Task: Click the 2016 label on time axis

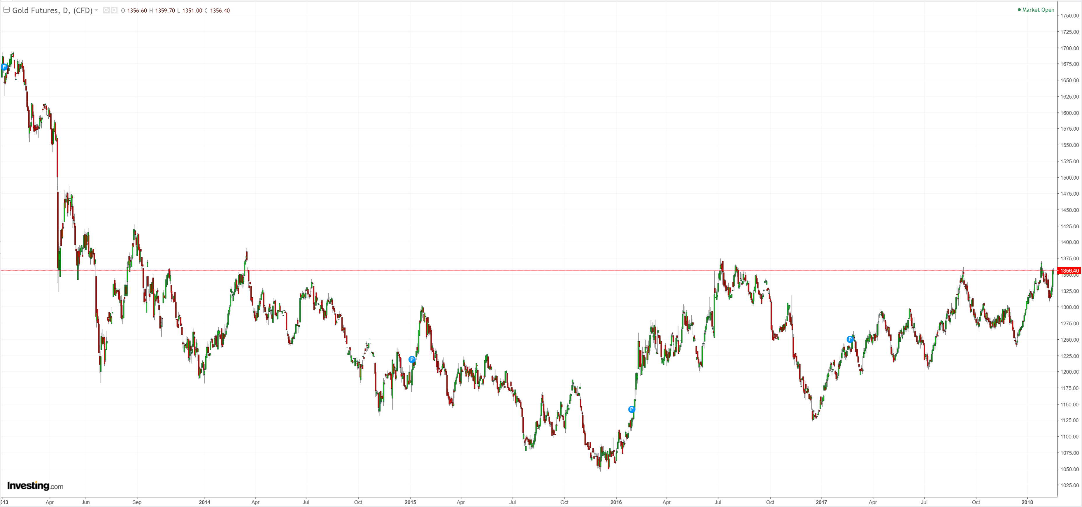Action: (x=616, y=502)
